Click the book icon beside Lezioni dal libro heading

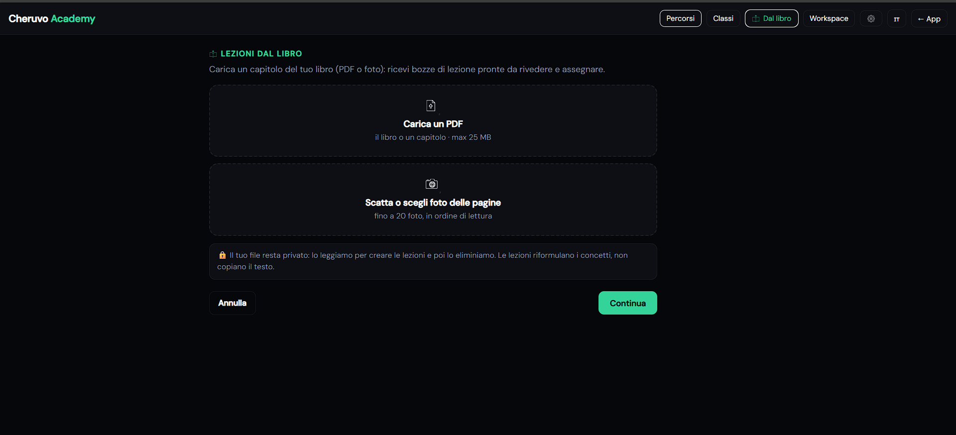coord(213,54)
